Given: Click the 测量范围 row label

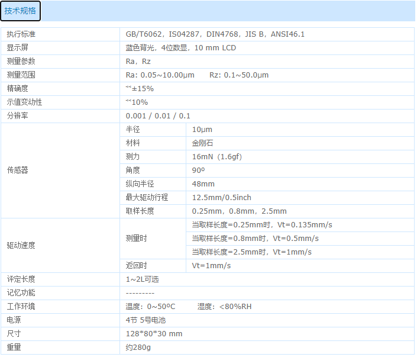Looking at the screenshot, I should tap(21, 75).
